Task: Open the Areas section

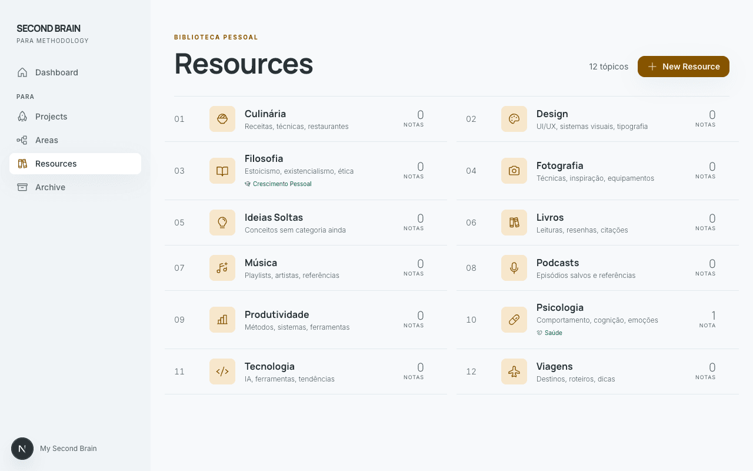Action: point(75,140)
